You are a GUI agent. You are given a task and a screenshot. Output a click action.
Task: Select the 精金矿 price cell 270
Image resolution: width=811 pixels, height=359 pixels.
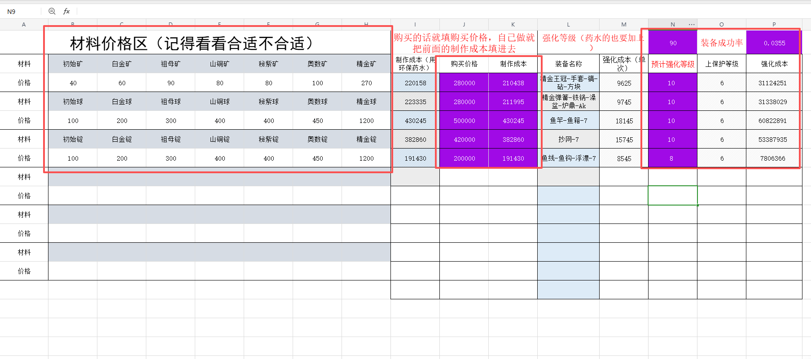[366, 83]
